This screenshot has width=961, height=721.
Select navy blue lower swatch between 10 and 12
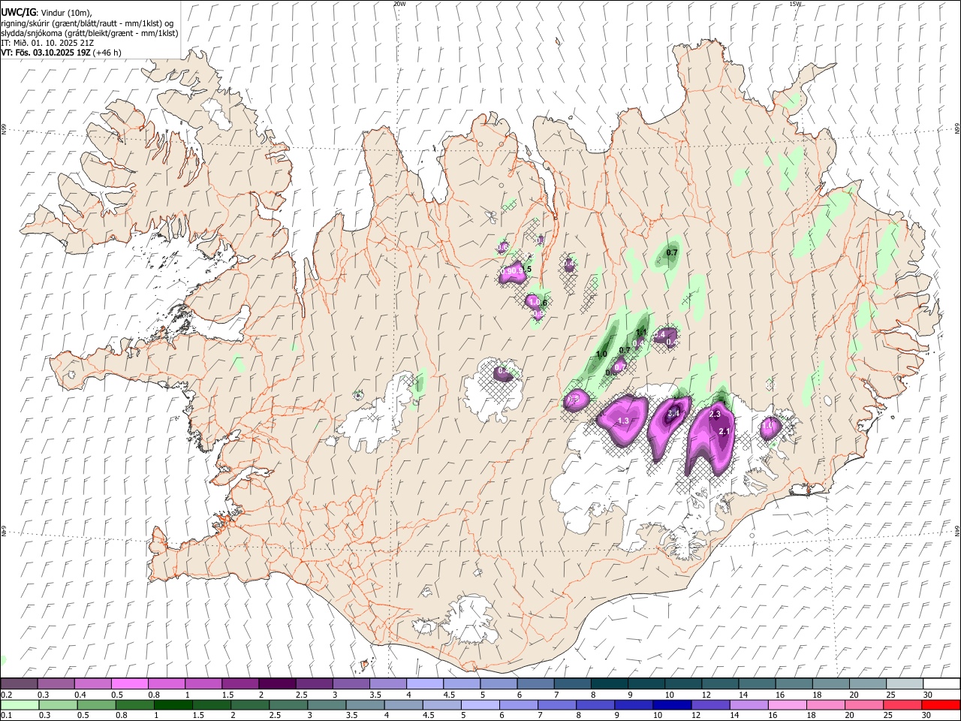pyautogui.click(x=673, y=704)
